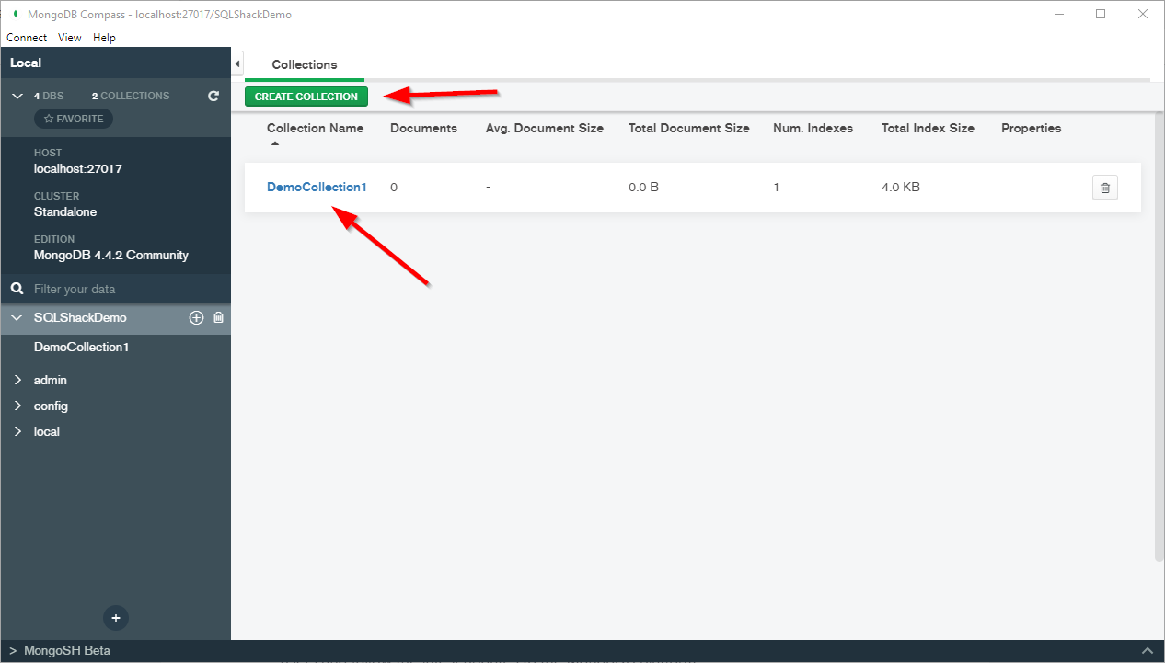The height and width of the screenshot is (663, 1165).
Task: Collapse the SQLShackDemo database tree node
Action: tap(17, 317)
